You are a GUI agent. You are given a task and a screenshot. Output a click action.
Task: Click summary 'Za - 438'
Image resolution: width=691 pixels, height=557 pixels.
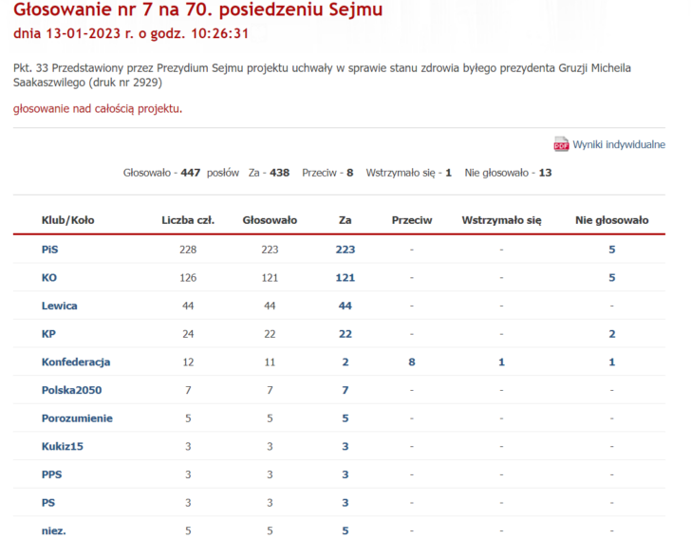tap(269, 173)
